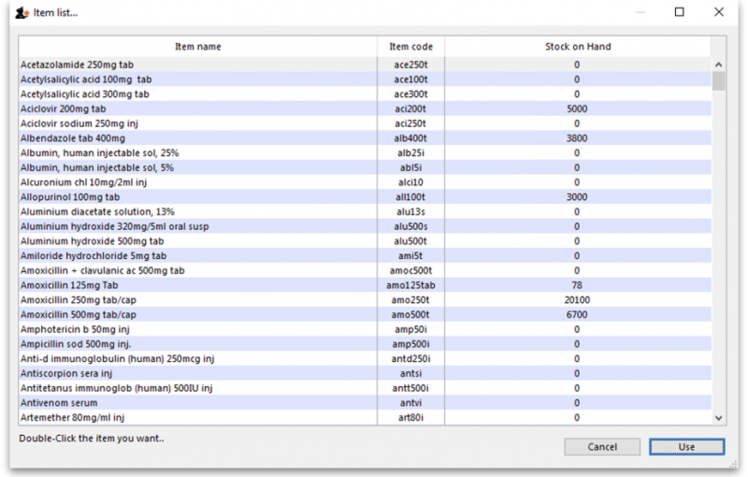Select Amoxicillin 250mg tab/cap row
748x477 pixels.
coord(79,300)
